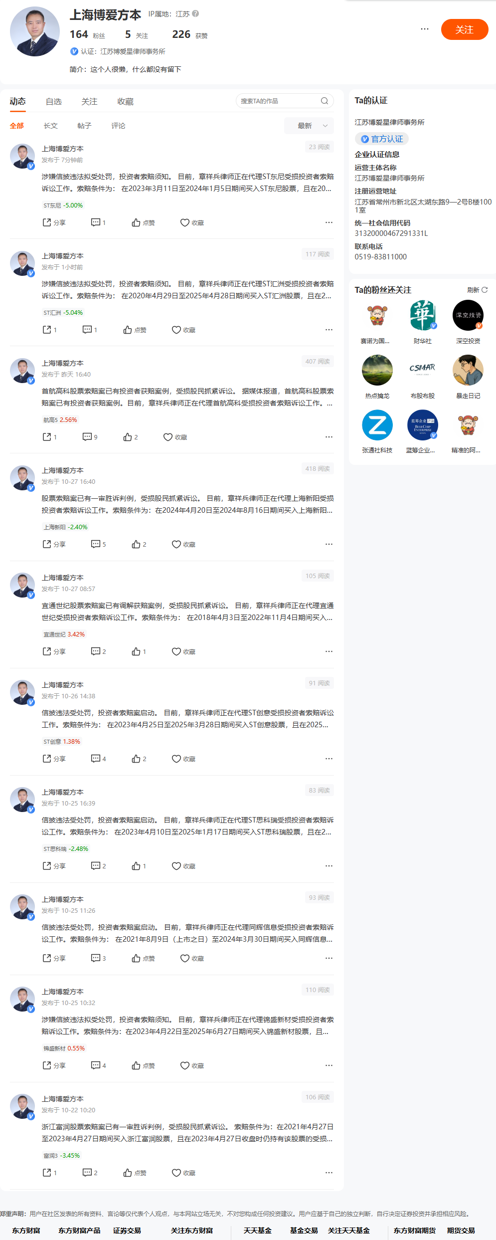Click the search magnifier icon
The width and height of the screenshot is (496, 1240).
tap(325, 101)
